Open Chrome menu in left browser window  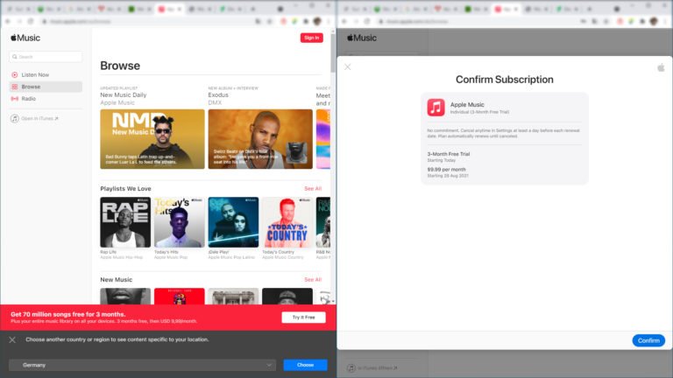[x=329, y=21]
